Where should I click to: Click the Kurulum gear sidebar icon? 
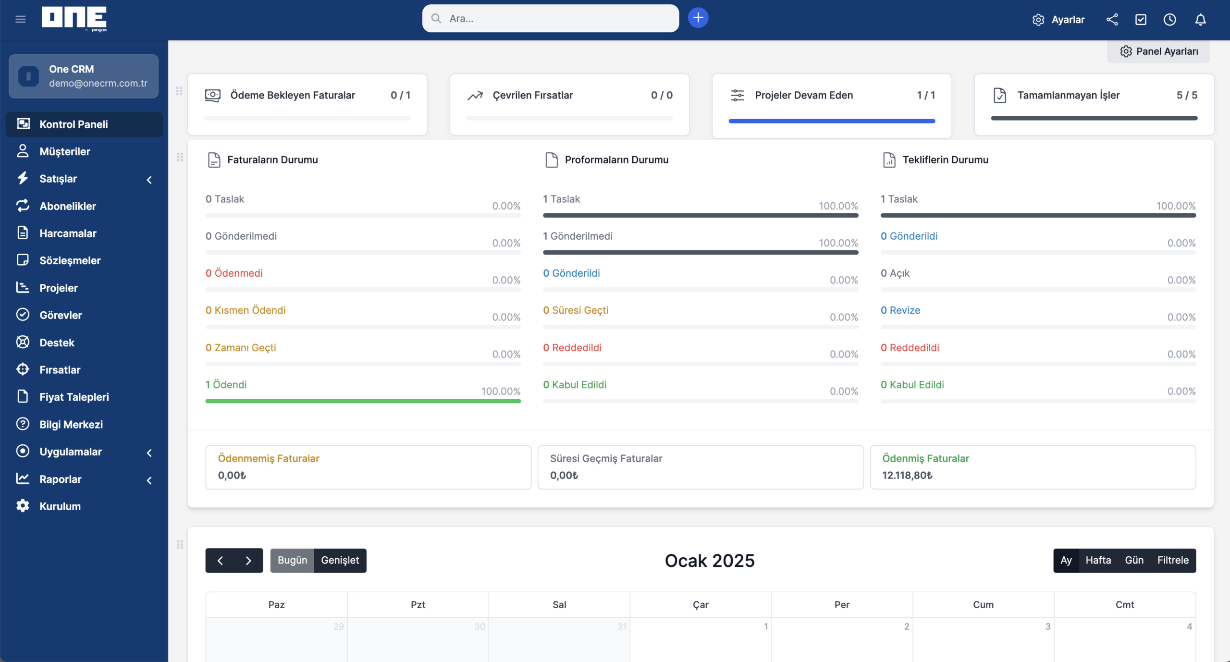23,506
